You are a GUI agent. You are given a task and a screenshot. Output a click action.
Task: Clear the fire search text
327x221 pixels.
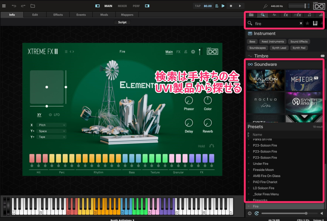point(300,23)
